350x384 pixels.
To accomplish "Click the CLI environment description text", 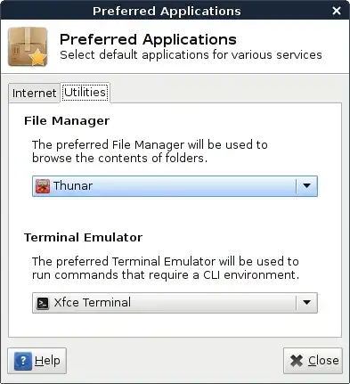I will pos(166,268).
